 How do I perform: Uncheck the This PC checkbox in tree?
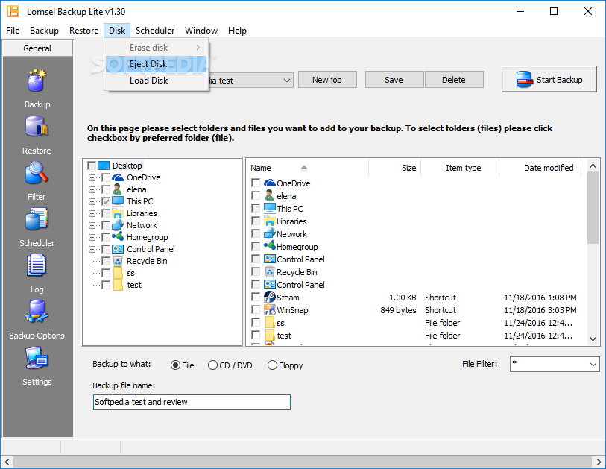coord(106,201)
